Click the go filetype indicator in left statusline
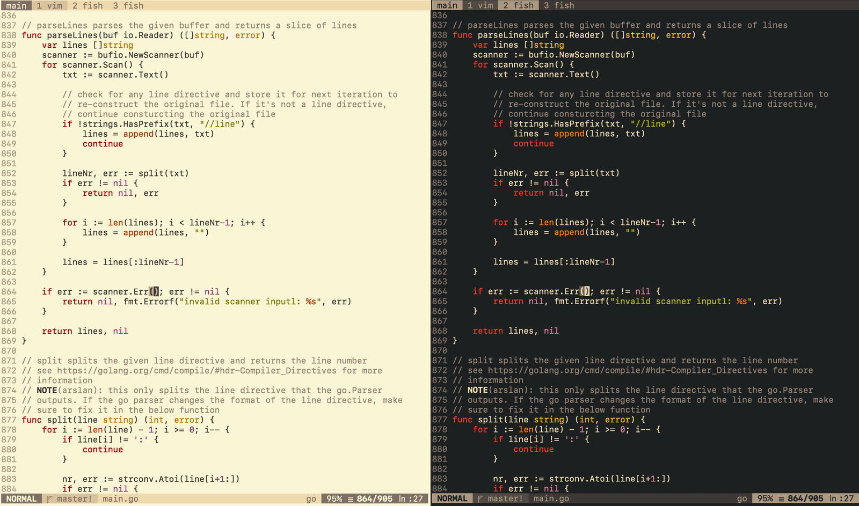 [x=311, y=498]
